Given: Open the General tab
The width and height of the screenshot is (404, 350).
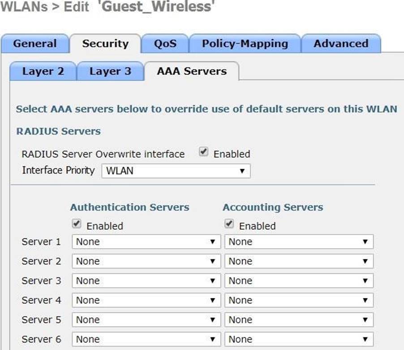Looking at the screenshot, I should point(35,44).
